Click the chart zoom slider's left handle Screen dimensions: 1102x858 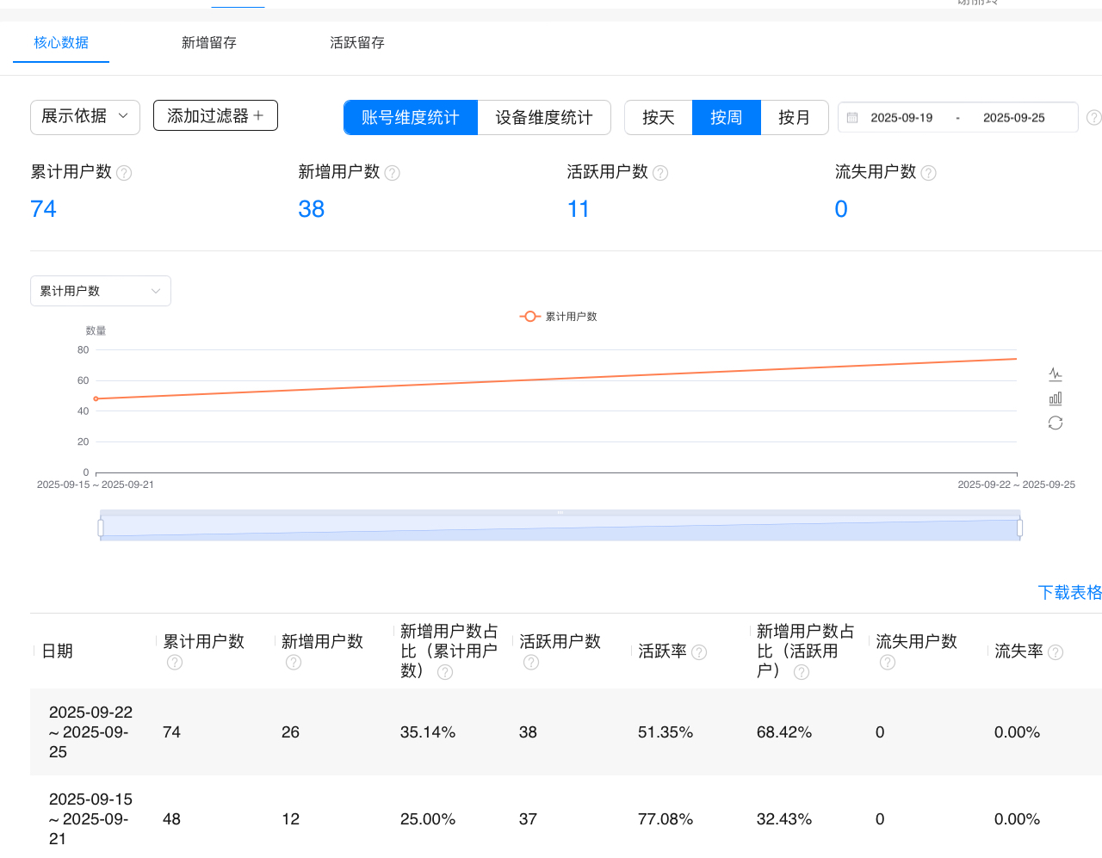tap(101, 528)
